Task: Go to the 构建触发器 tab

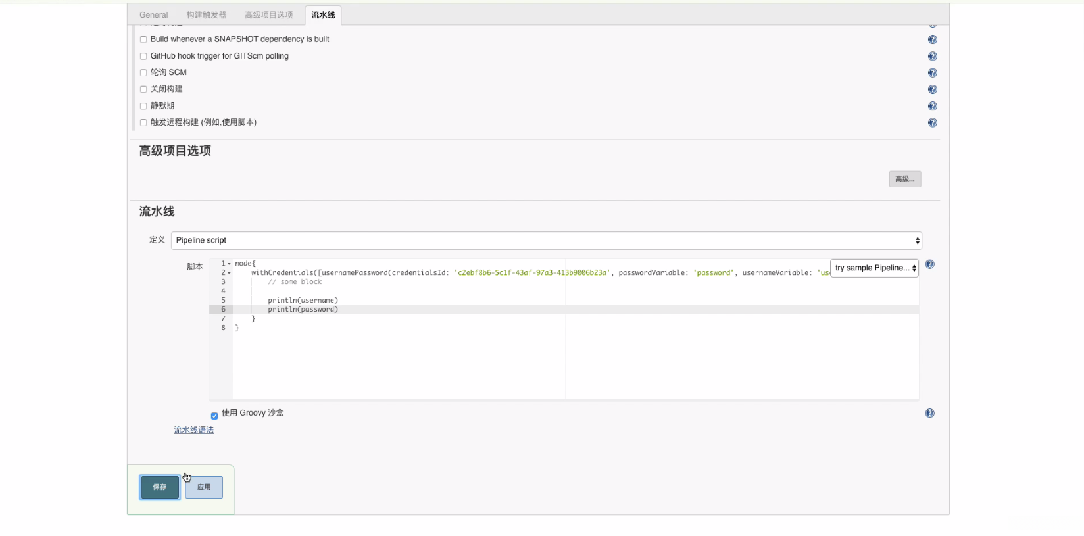Action: click(206, 15)
